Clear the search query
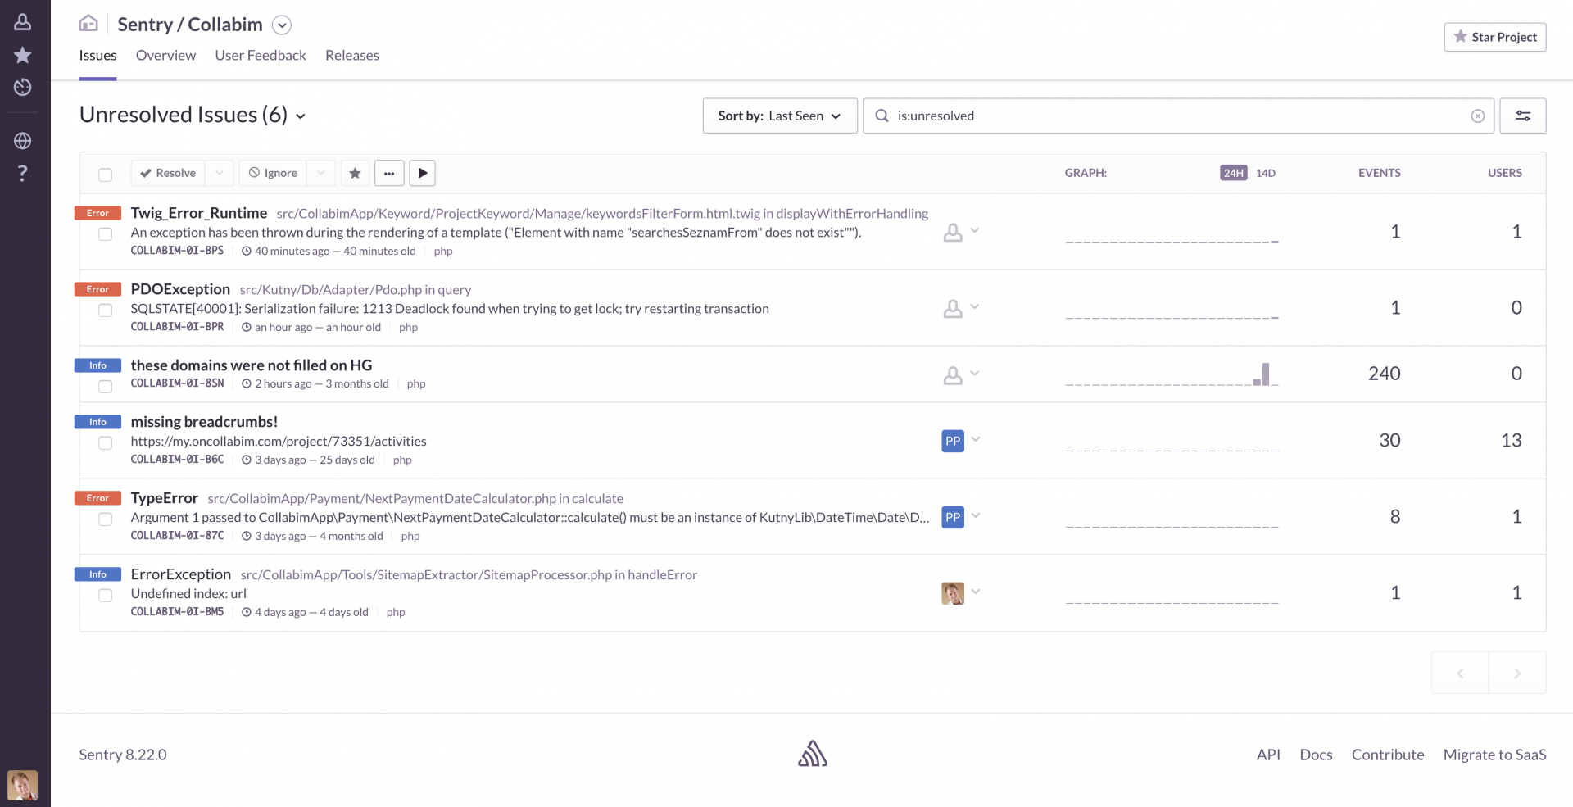The height and width of the screenshot is (807, 1573). (1478, 116)
